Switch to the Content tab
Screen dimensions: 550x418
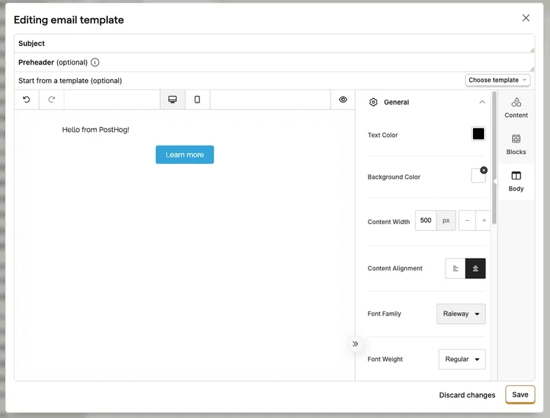pyautogui.click(x=516, y=108)
